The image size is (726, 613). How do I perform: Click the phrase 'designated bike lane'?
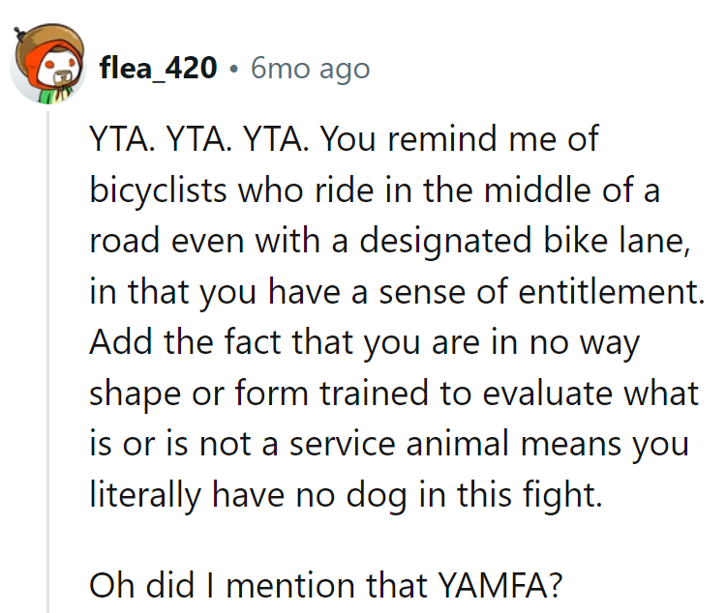522,242
